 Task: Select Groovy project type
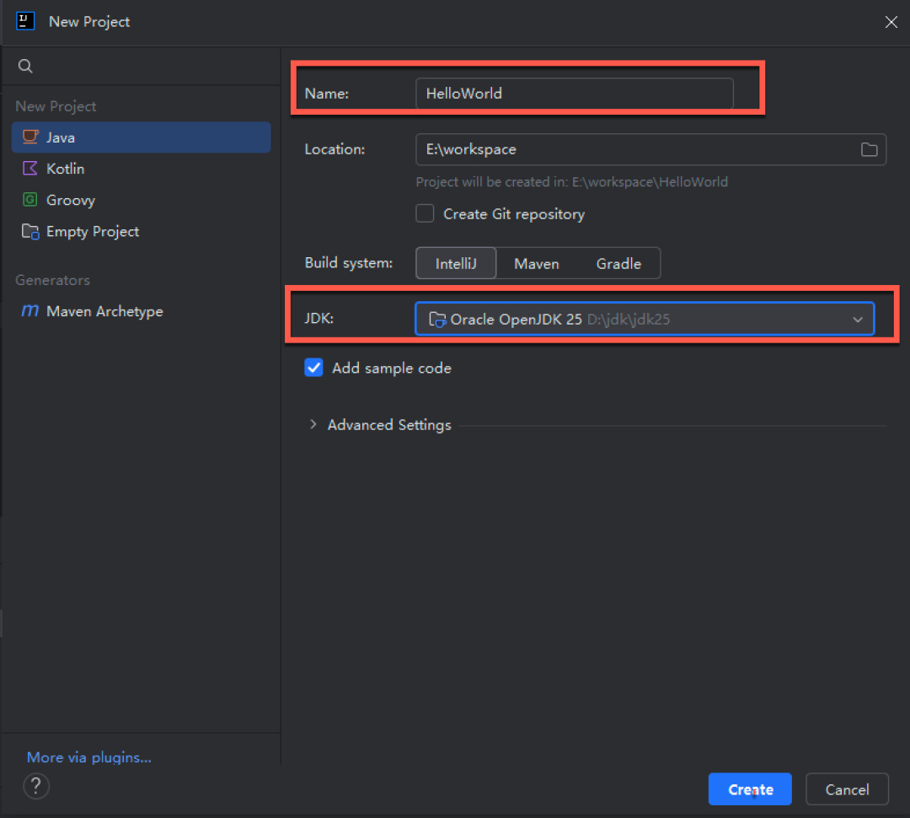(141, 200)
